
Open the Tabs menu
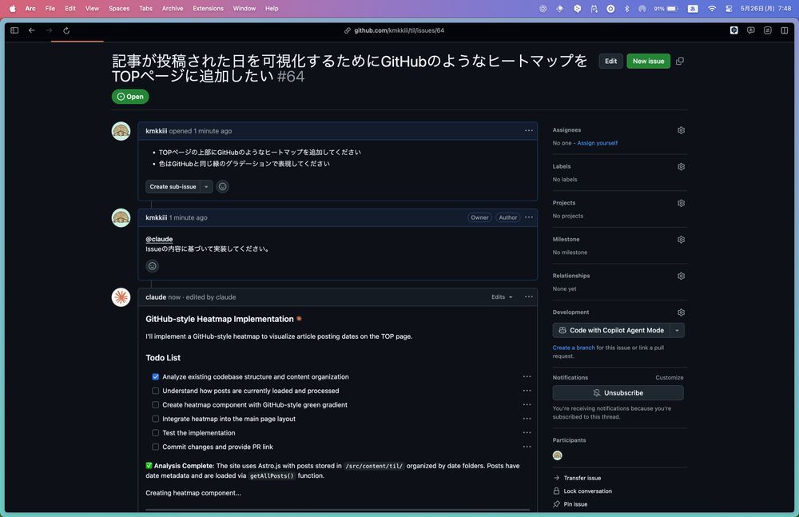click(x=145, y=9)
